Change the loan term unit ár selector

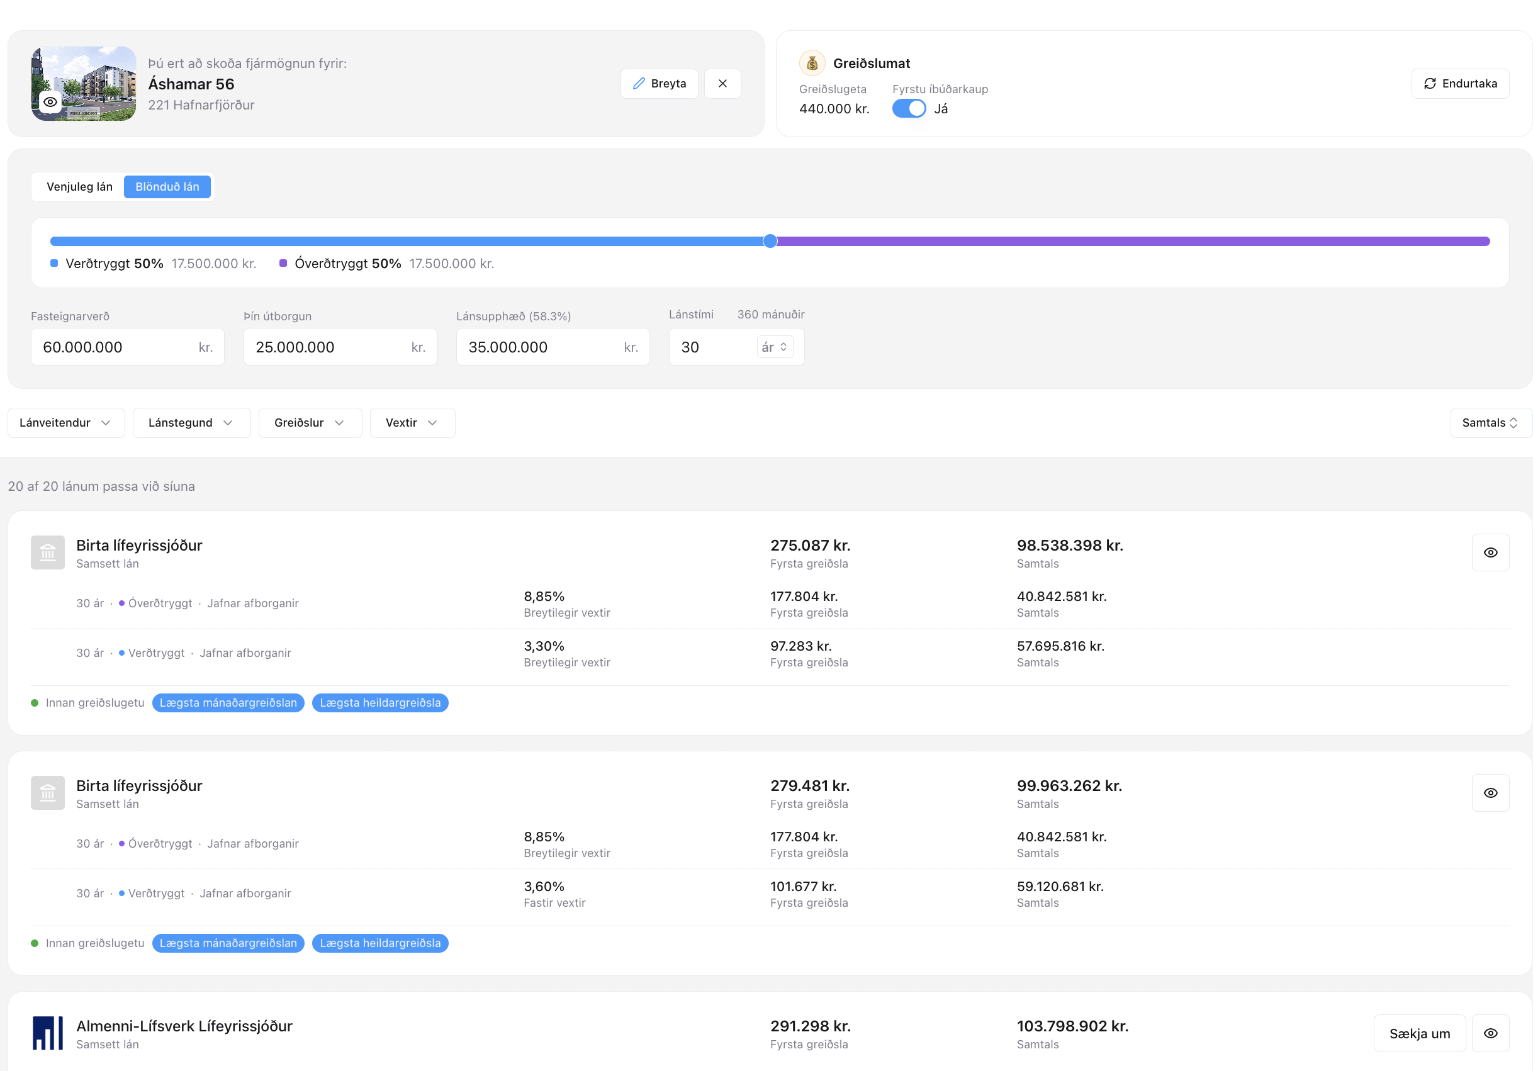(x=775, y=347)
